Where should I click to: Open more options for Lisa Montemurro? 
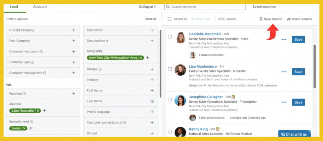tap(284, 72)
